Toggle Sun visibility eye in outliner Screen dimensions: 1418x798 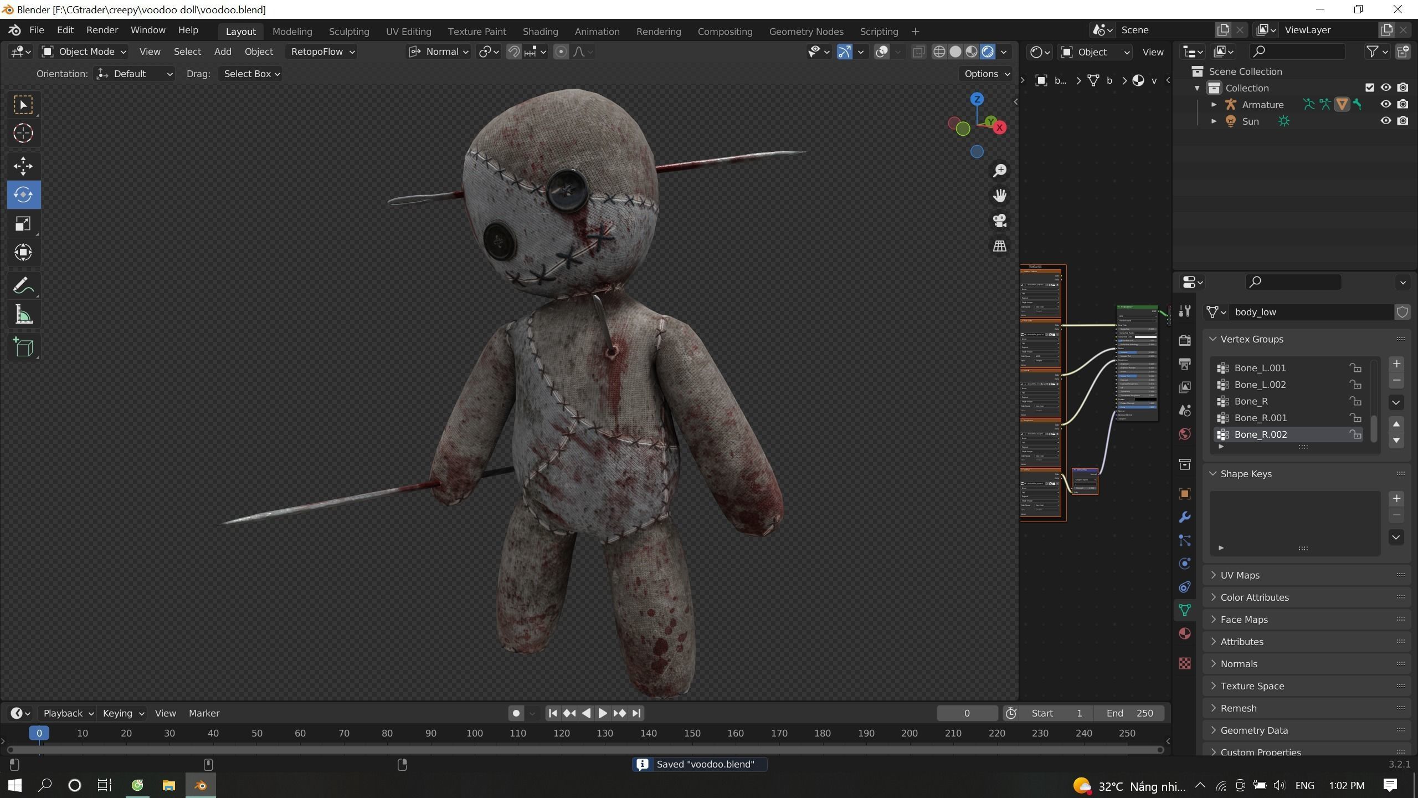(x=1386, y=121)
